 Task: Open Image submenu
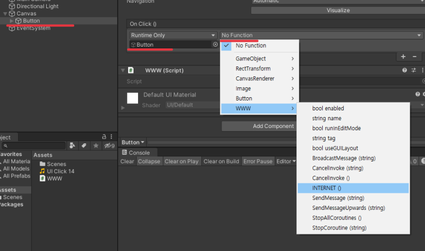pos(260,88)
